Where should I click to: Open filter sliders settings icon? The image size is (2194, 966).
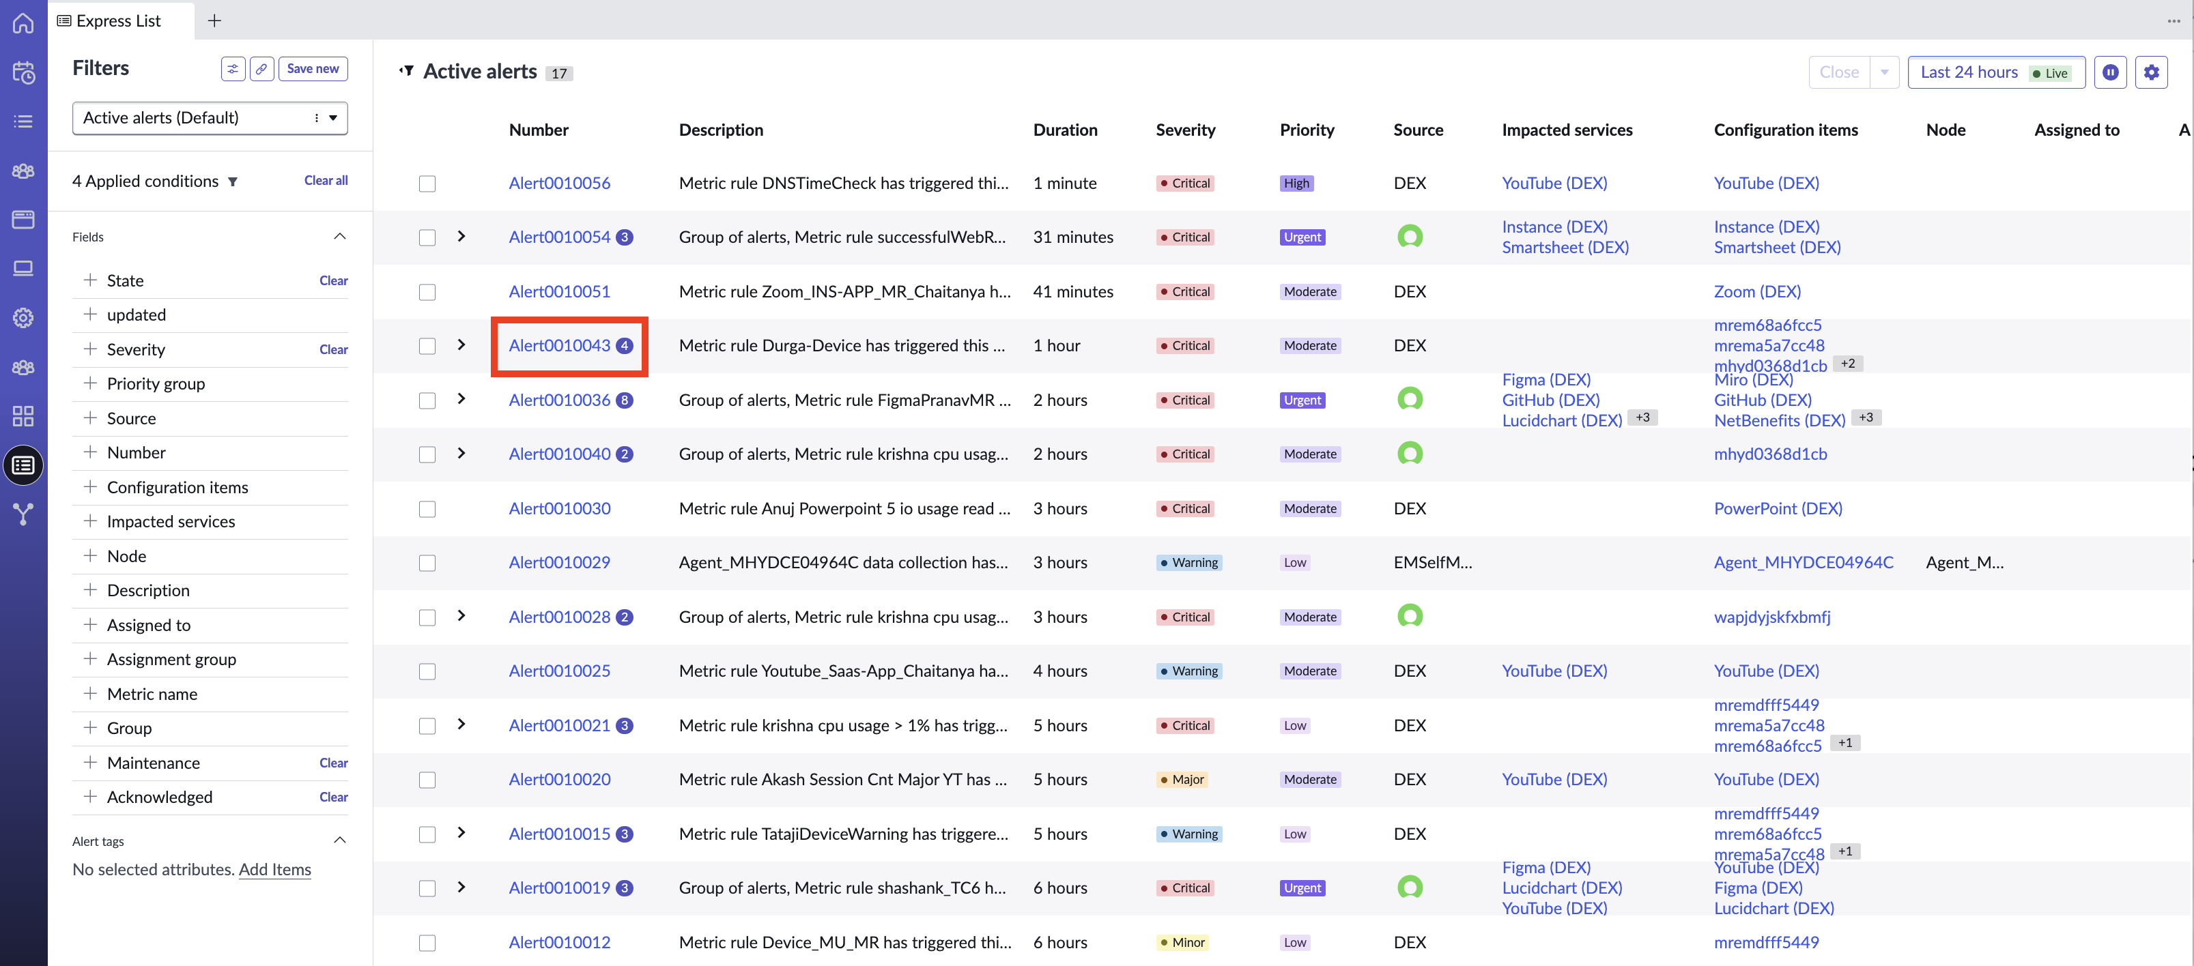pyautogui.click(x=233, y=69)
